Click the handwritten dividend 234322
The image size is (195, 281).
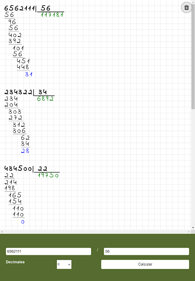(x=18, y=92)
